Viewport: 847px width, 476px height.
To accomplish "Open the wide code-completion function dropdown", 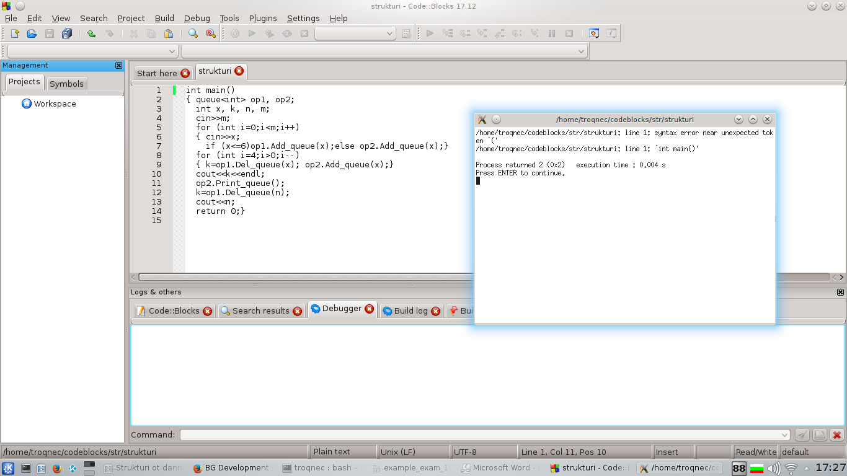I will (384, 51).
